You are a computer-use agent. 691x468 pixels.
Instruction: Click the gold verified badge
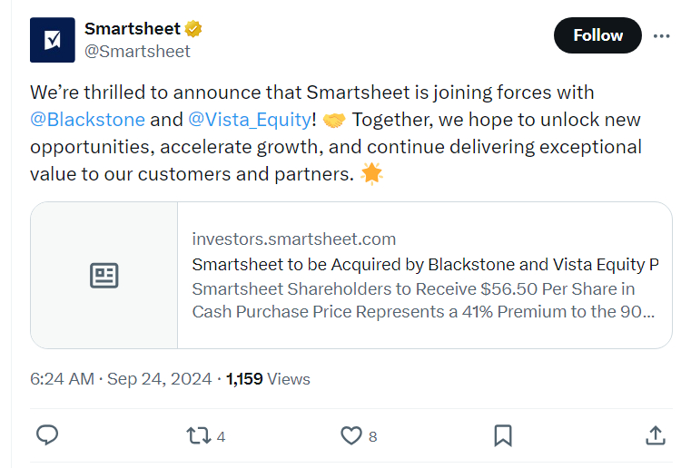point(193,29)
